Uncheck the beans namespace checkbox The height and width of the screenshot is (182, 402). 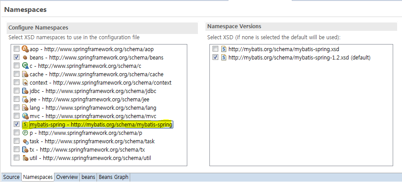[16, 57]
